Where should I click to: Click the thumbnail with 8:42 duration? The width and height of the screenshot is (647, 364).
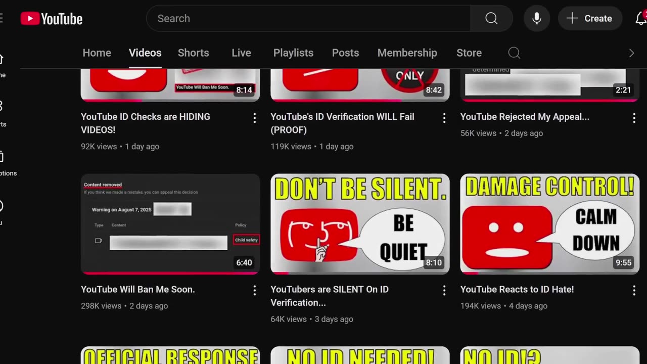coord(360,85)
